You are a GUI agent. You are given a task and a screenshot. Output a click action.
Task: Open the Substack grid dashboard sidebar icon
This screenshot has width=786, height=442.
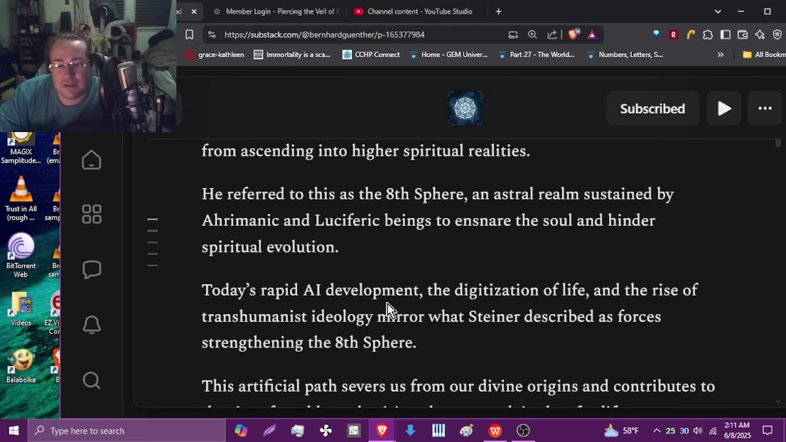tap(91, 214)
